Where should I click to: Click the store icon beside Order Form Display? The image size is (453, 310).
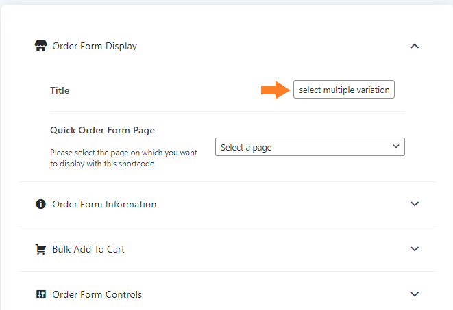pyautogui.click(x=40, y=46)
